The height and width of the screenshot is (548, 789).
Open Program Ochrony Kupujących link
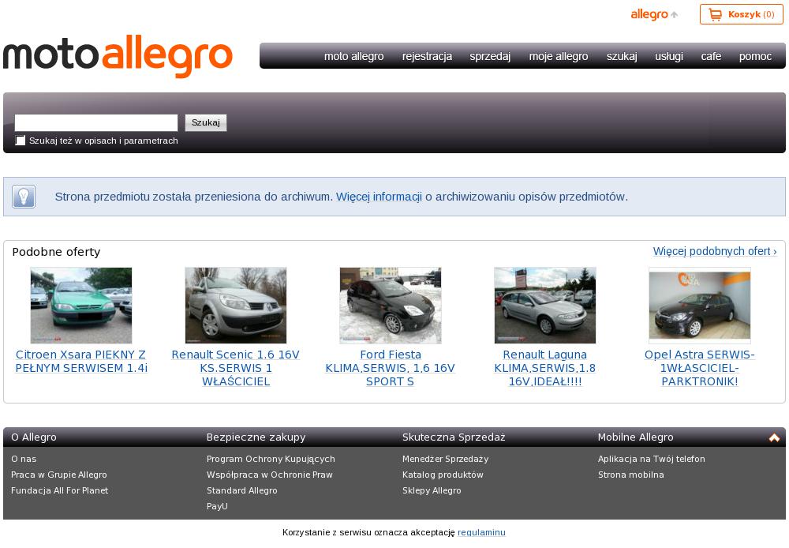click(271, 459)
